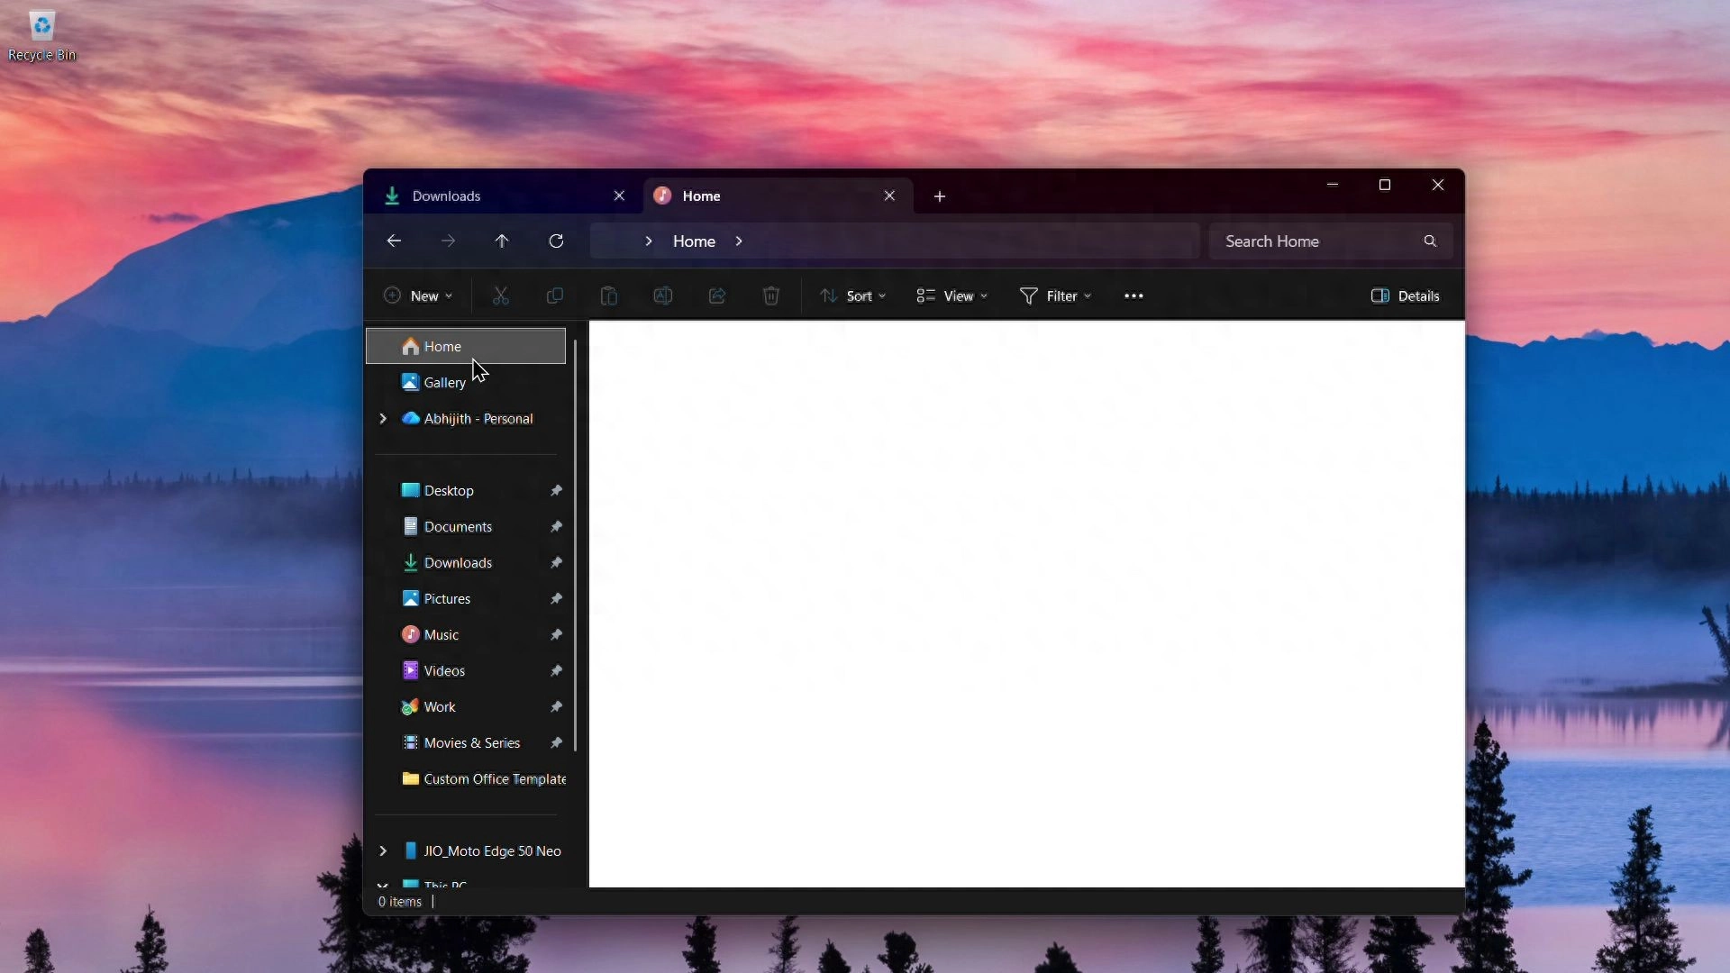Open the Sort options dropdown
This screenshot has width=1730, height=973.
tap(853, 296)
